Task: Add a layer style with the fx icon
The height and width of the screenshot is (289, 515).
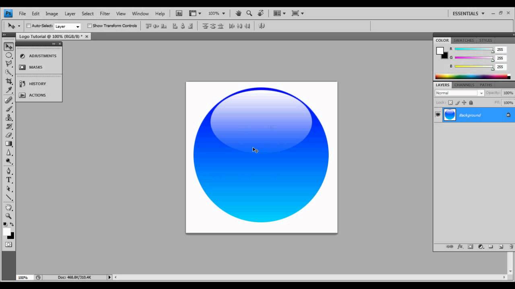Action: point(460,246)
